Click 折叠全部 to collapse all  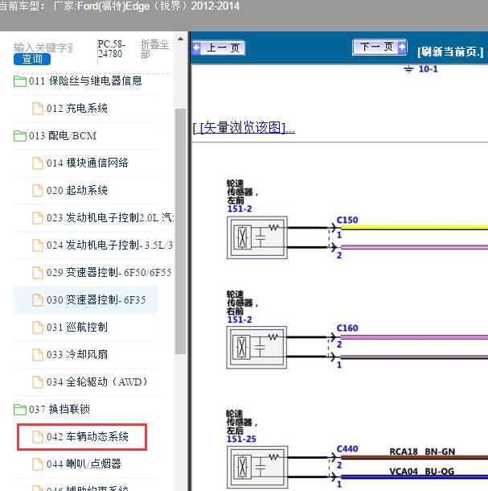click(154, 49)
